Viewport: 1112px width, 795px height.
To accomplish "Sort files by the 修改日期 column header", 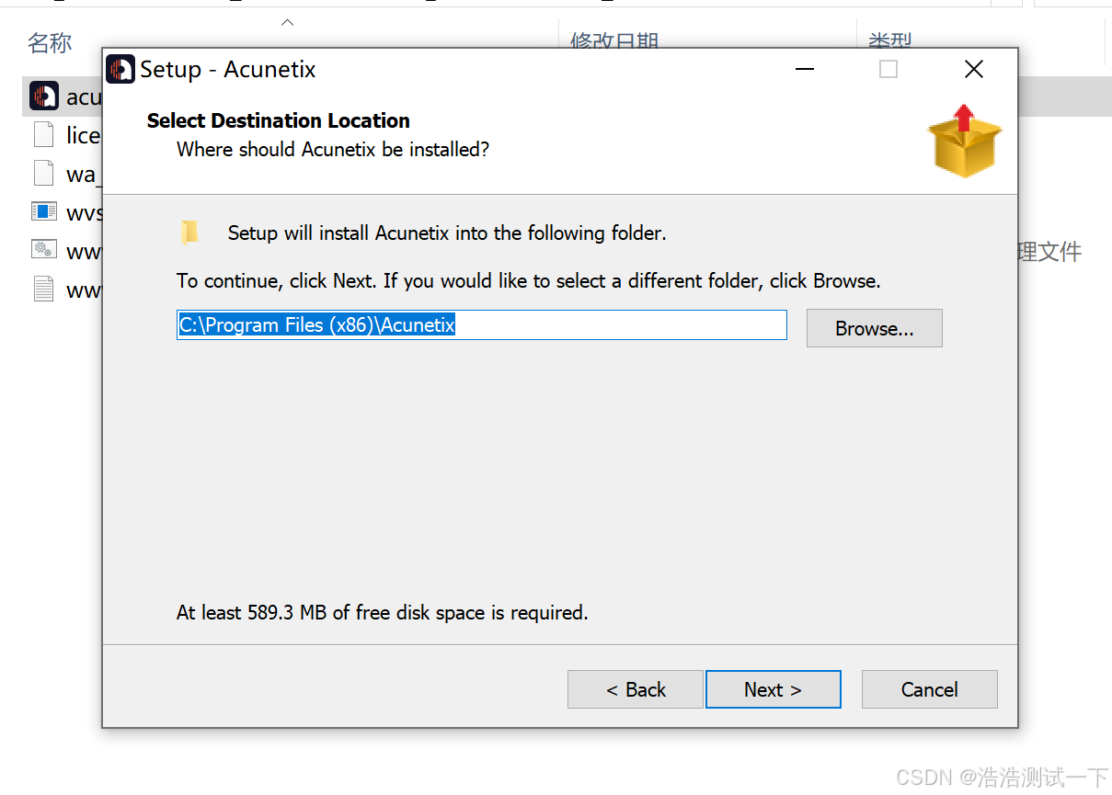I will click(614, 41).
